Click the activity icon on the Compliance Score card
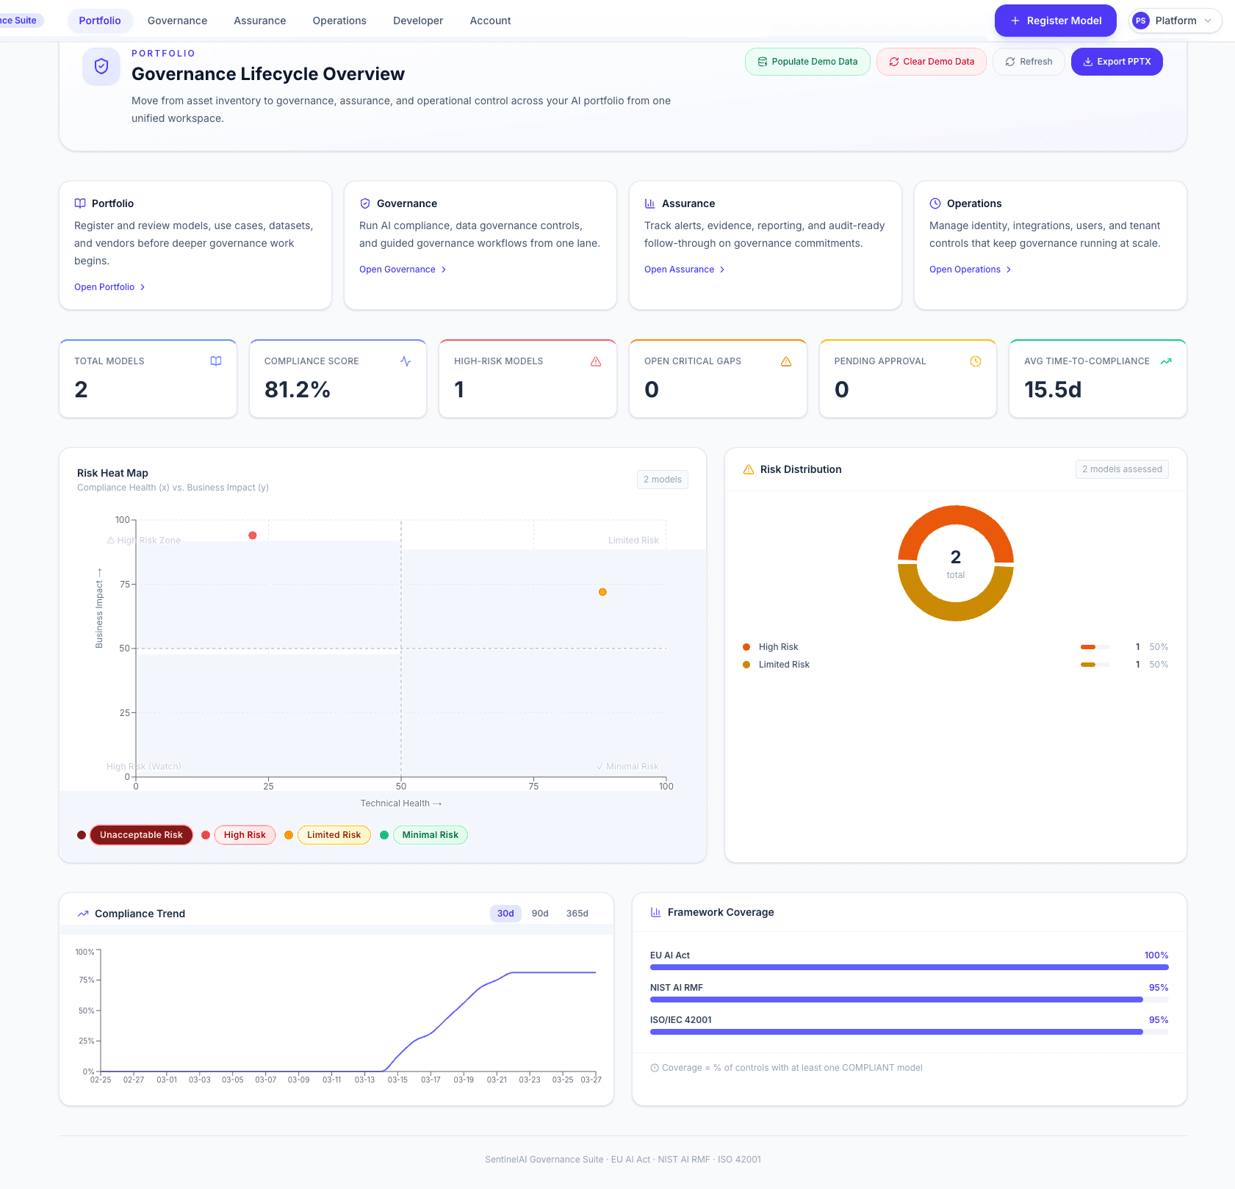 pos(406,361)
